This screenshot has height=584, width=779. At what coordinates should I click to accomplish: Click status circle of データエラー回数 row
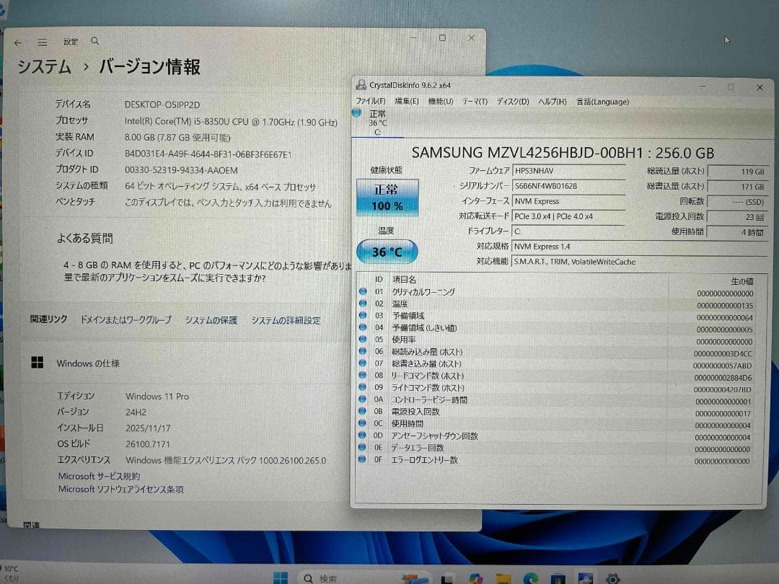coord(363,447)
